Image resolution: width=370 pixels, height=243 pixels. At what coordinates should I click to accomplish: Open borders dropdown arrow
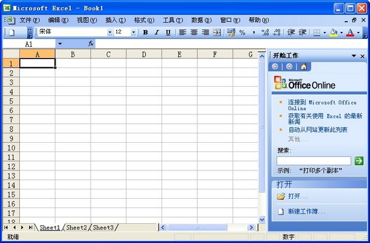tap(324, 33)
